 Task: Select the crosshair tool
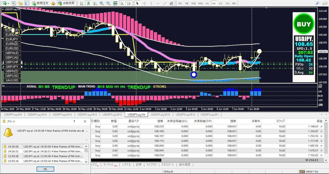pyautogui.click(x=144, y=3)
